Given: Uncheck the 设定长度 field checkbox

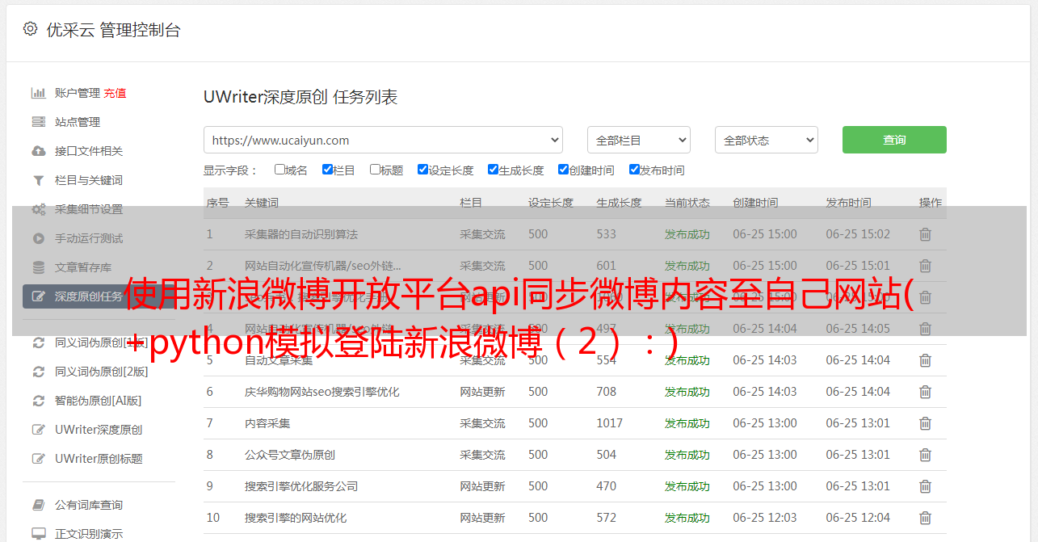Looking at the screenshot, I should click(x=422, y=170).
